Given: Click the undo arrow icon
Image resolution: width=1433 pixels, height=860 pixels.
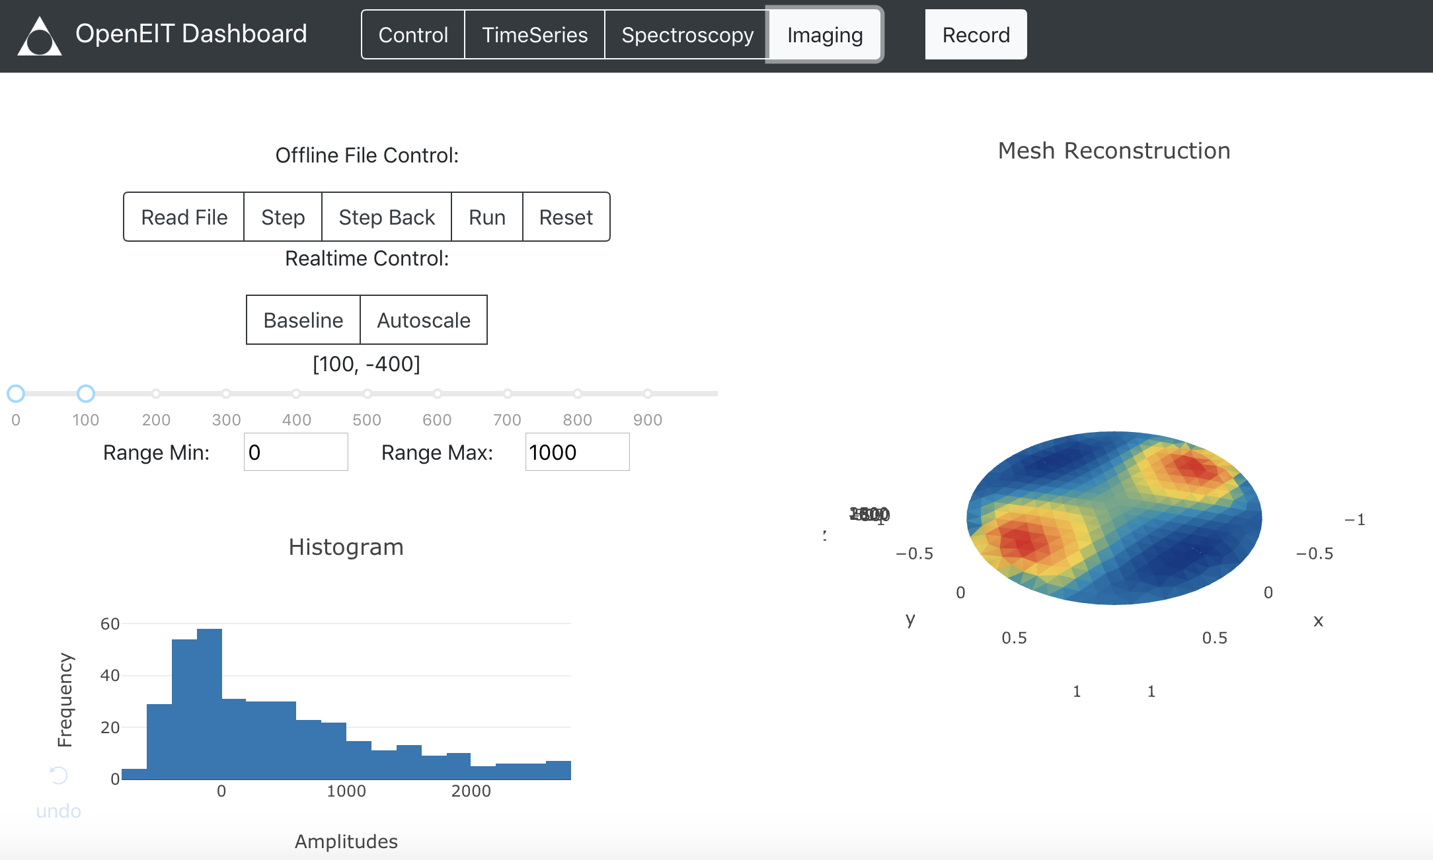Looking at the screenshot, I should [x=59, y=775].
